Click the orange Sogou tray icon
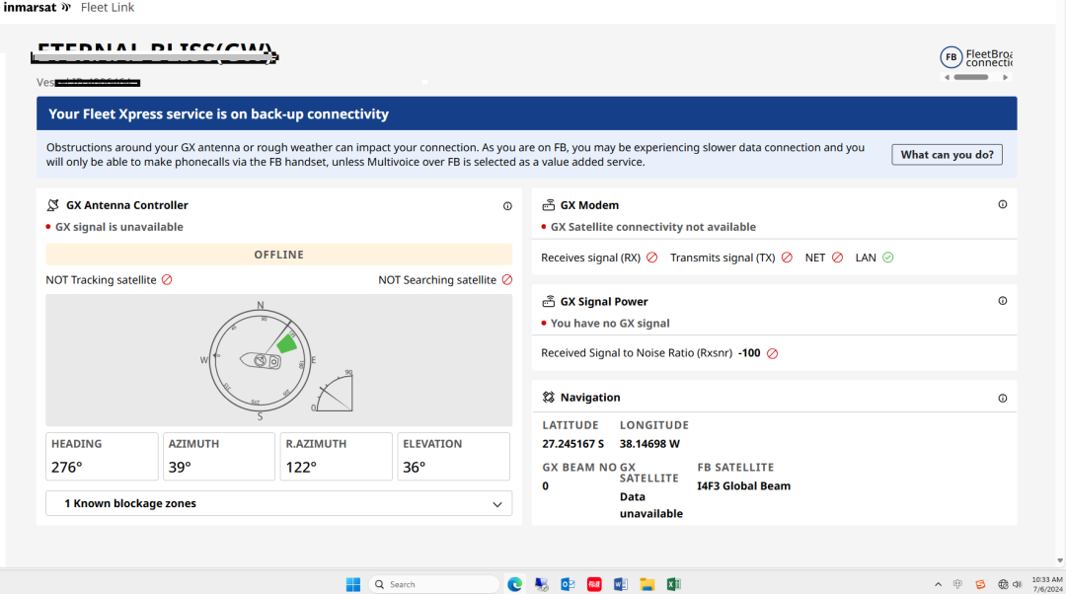 (x=980, y=584)
